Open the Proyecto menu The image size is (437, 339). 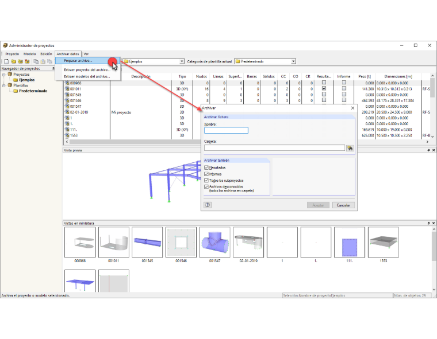(x=12, y=54)
